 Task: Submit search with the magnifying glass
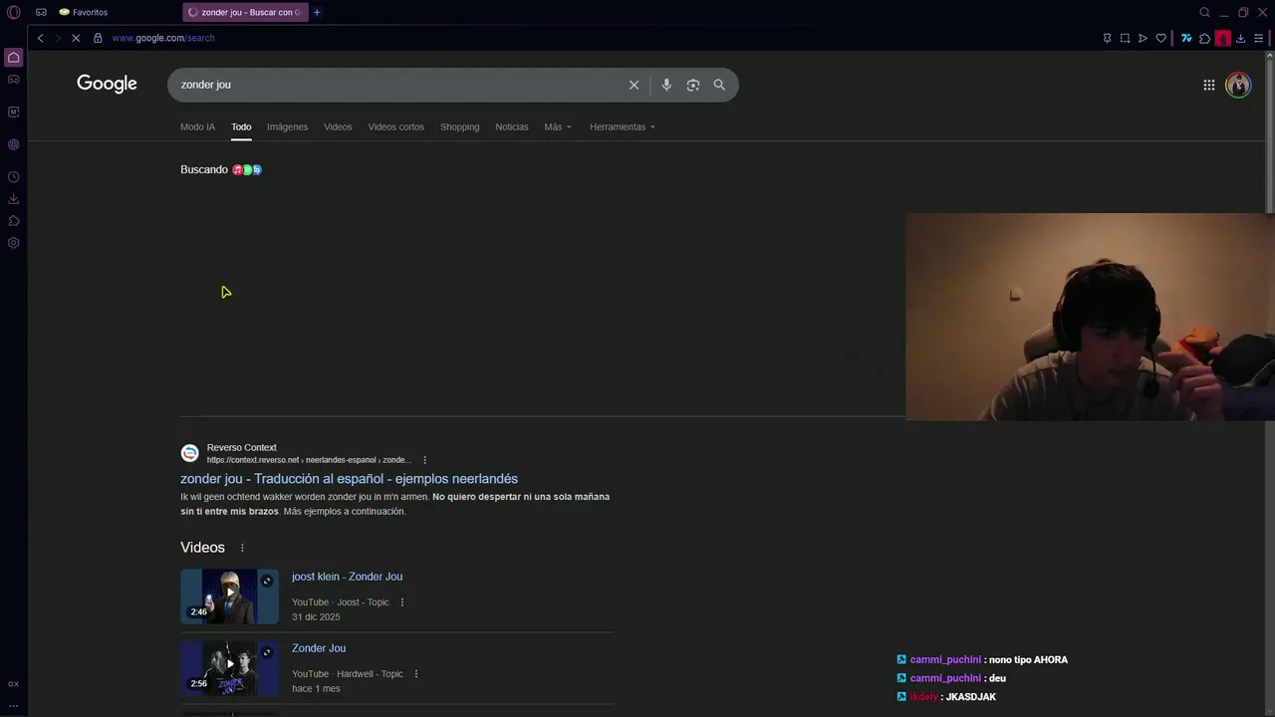[x=719, y=85]
